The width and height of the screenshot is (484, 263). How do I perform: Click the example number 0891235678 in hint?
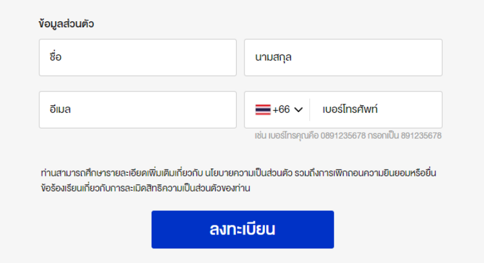click(343, 136)
